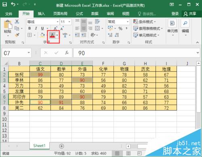Open the 公式 ribbon tab
The image size is (202, 157).
pyautogui.click(x=79, y=14)
